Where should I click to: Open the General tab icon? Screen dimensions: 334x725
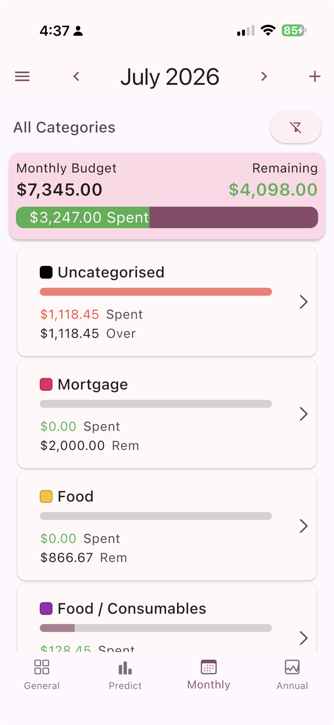coord(42,667)
